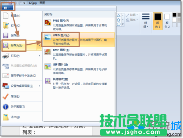Click the Other formats (其他格式) icon
This screenshot has height=138, width=183.
click(x=48, y=81)
